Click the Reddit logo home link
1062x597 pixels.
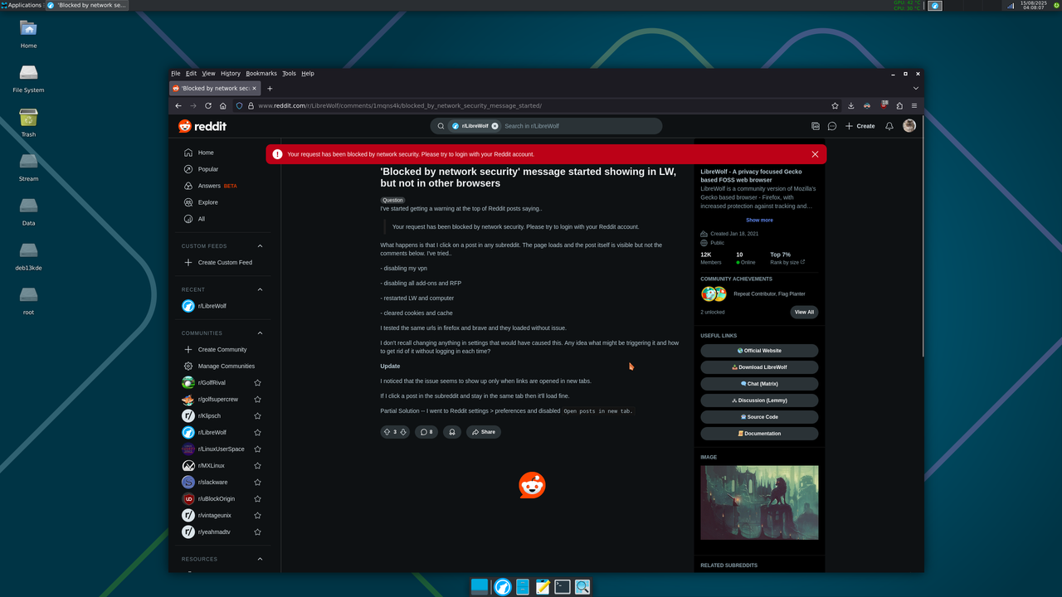click(x=202, y=126)
